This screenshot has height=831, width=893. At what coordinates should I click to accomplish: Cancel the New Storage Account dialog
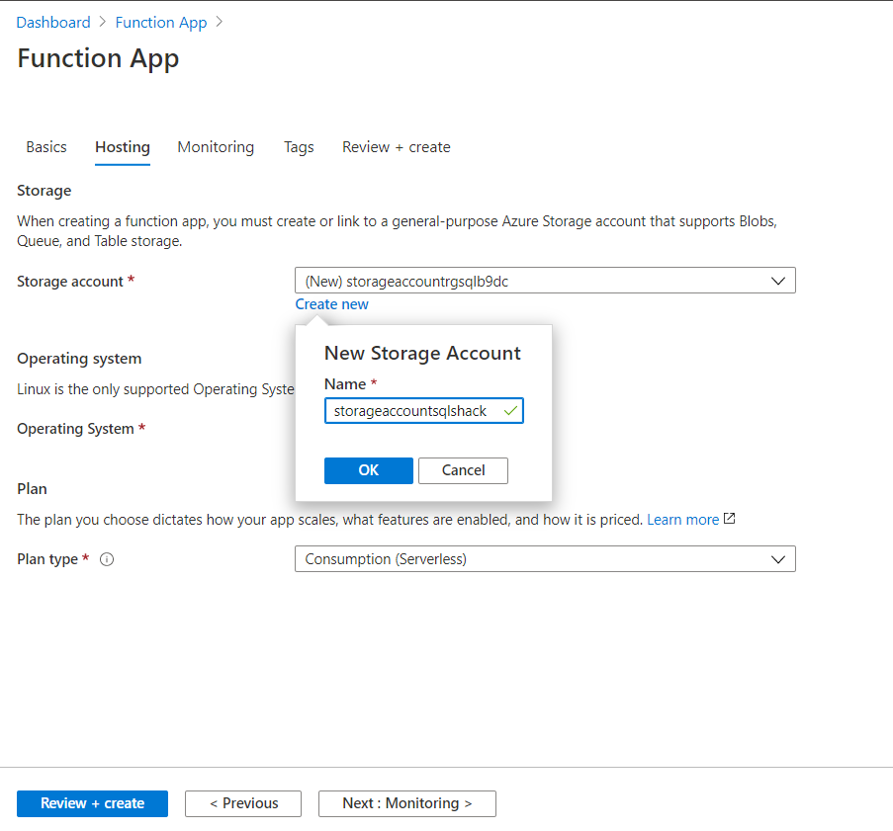(x=463, y=470)
